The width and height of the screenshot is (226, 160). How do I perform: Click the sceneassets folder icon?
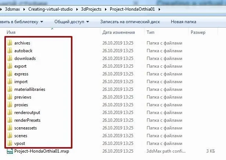[10, 128]
